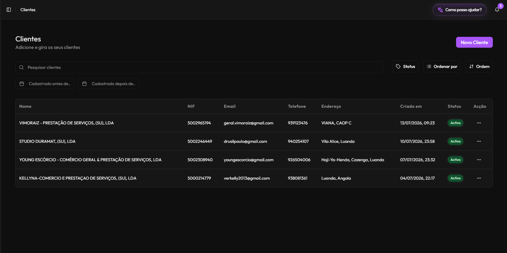
Task: Click the NIF column header
Action: tap(191, 106)
